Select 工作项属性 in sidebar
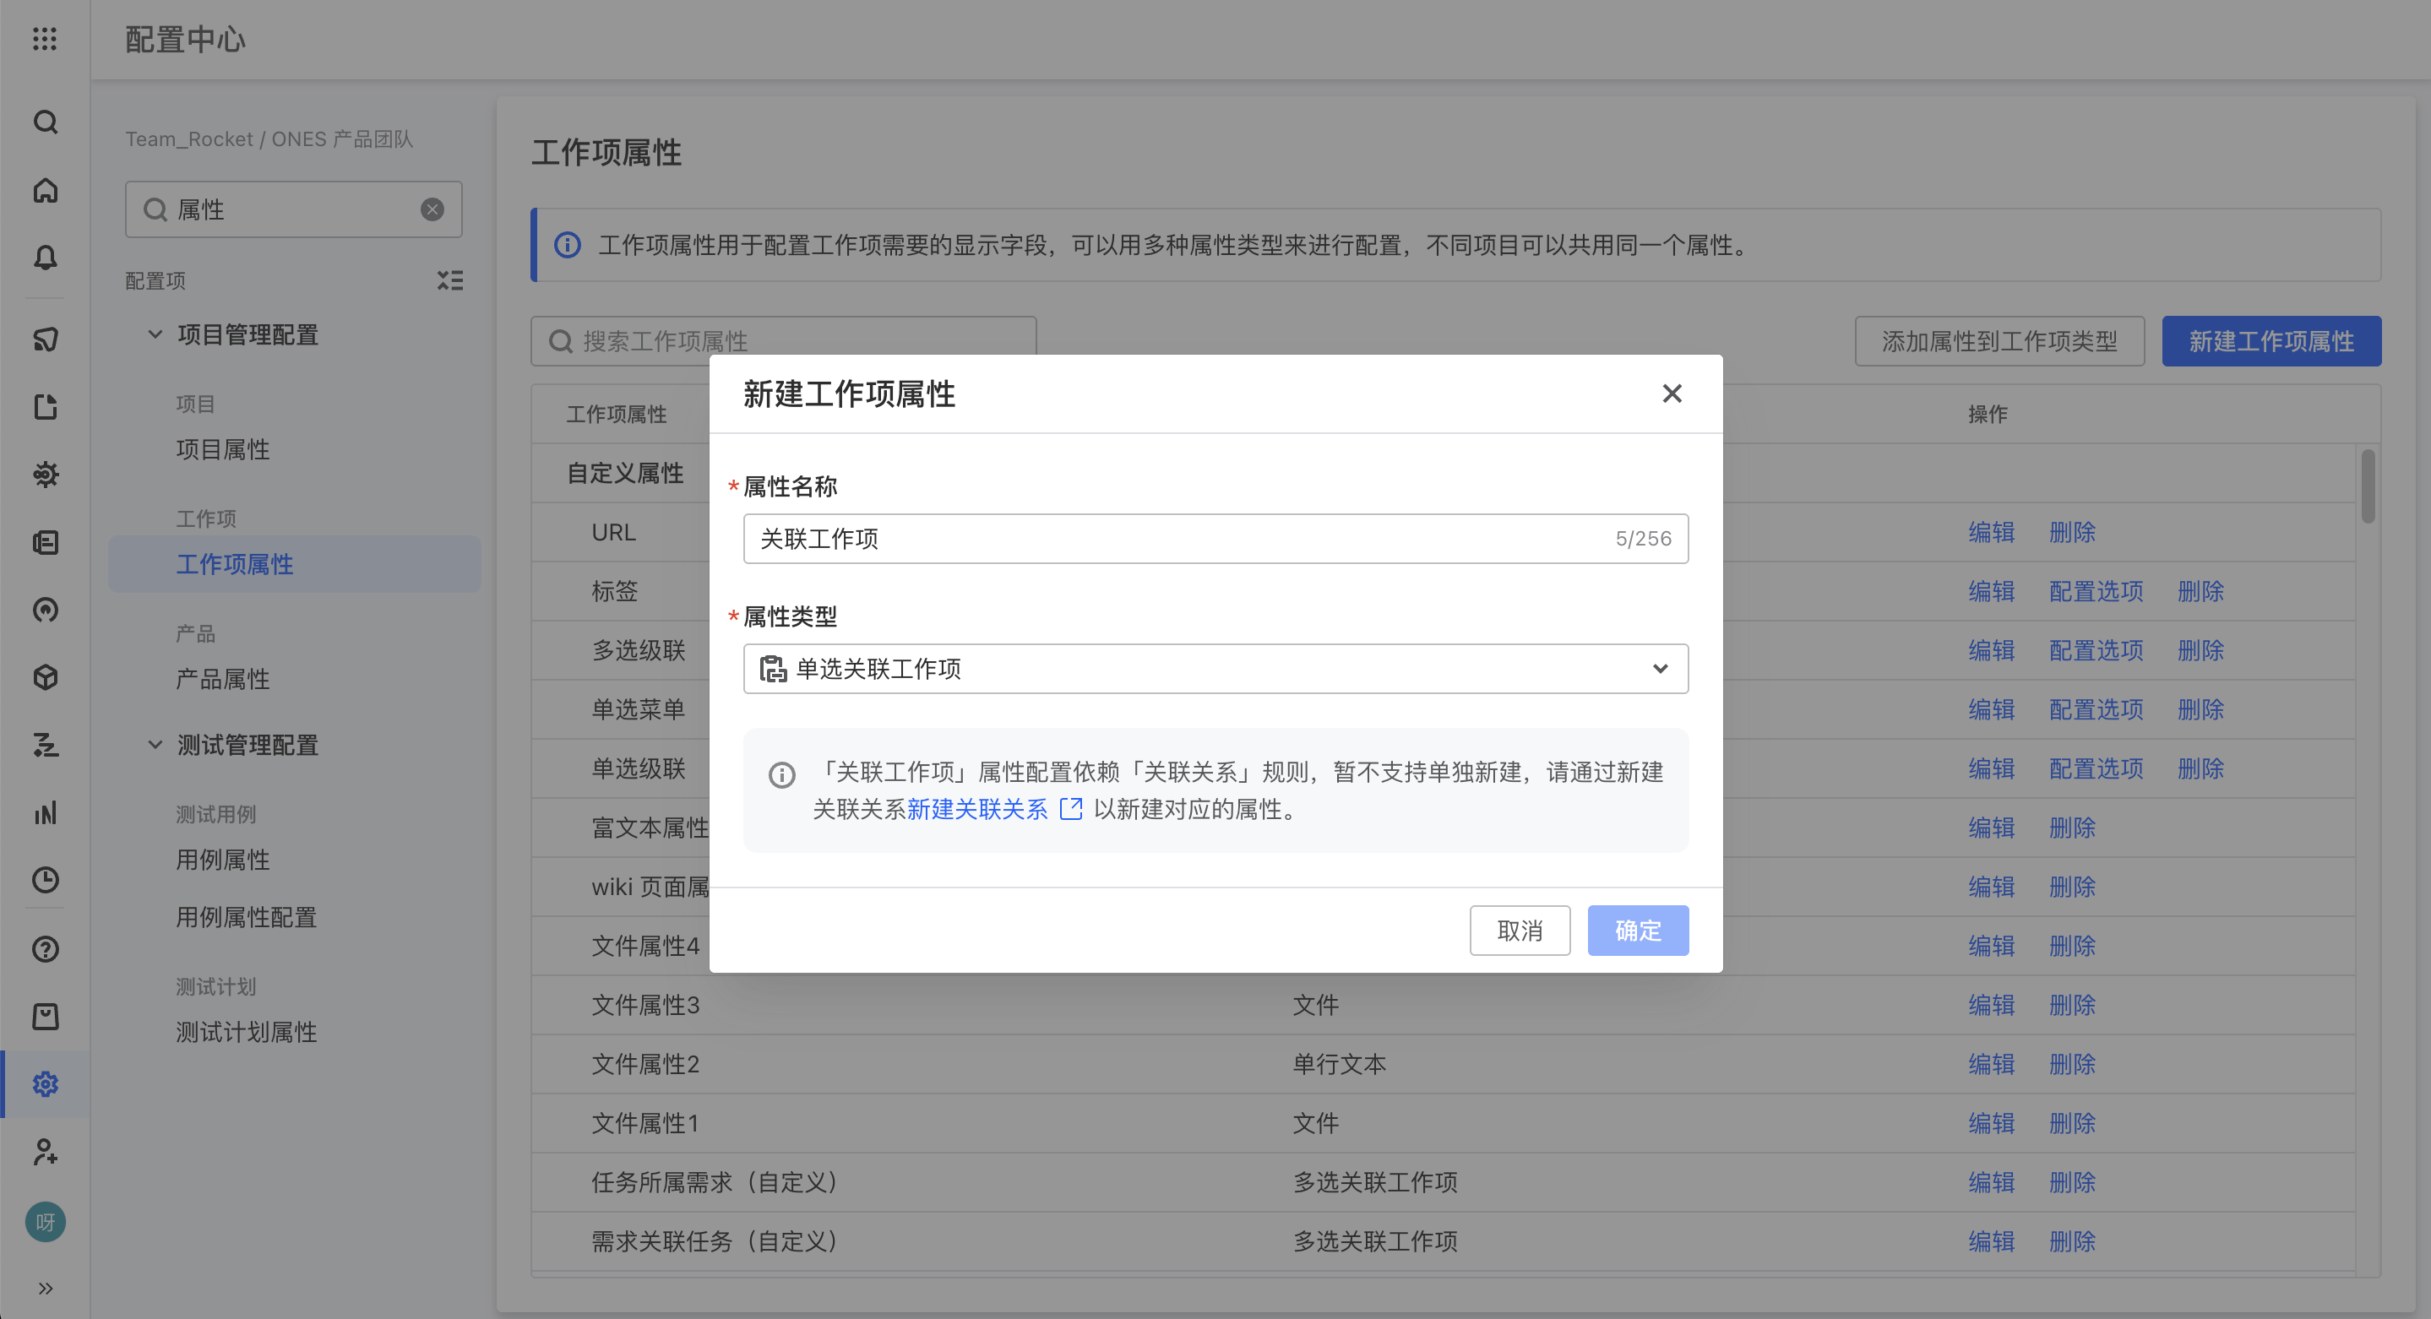Image resolution: width=2431 pixels, height=1319 pixels. (x=295, y=564)
